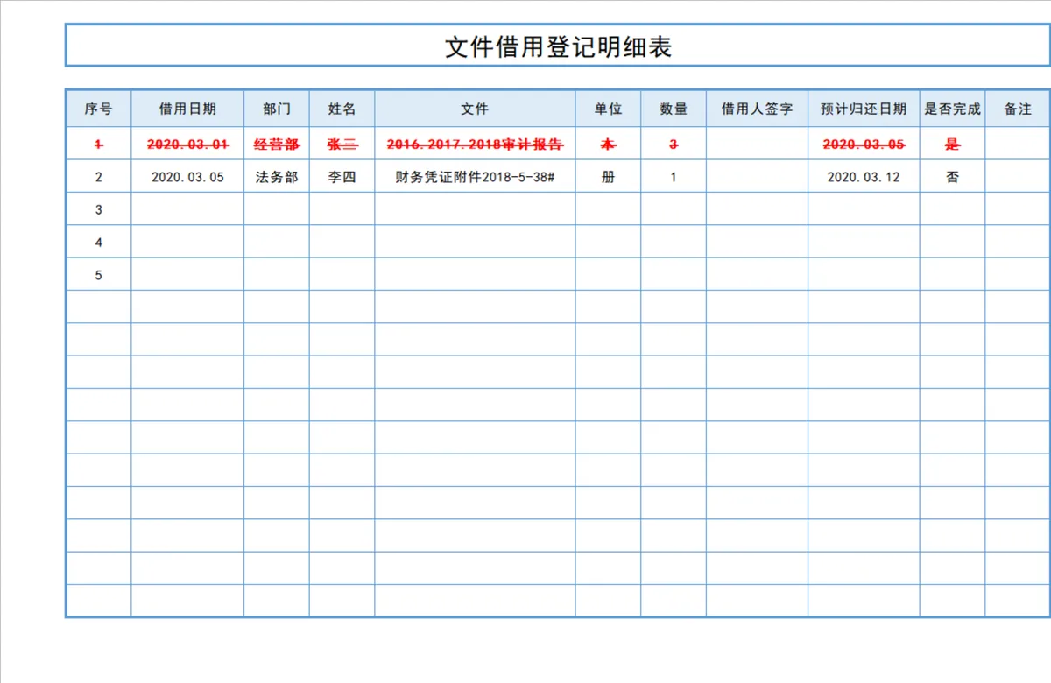The height and width of the screenshot is (683, 1051).
Task: Click the 是否完成 column header
Action: [x=952, y=109]
